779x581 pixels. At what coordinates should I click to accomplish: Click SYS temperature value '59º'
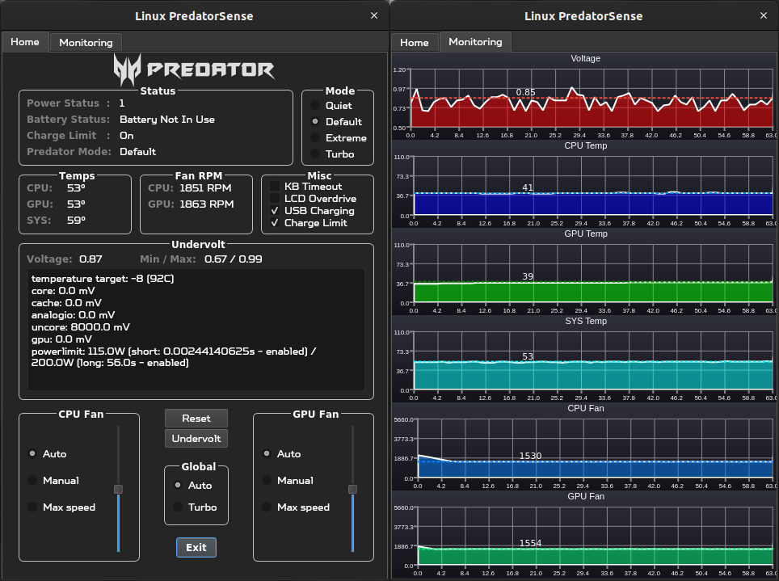[x=76, y=220]
